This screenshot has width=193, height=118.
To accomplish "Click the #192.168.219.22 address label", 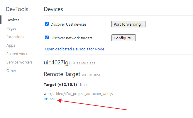I will (84, 63).
